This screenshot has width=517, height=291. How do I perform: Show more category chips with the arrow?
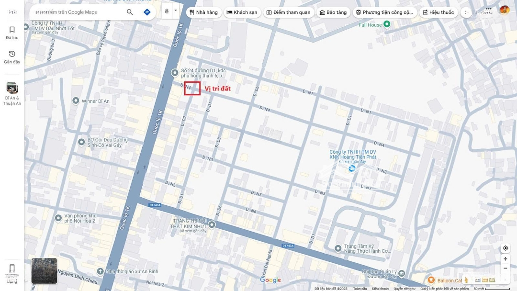pyautogui.click(x=466, y=12)
